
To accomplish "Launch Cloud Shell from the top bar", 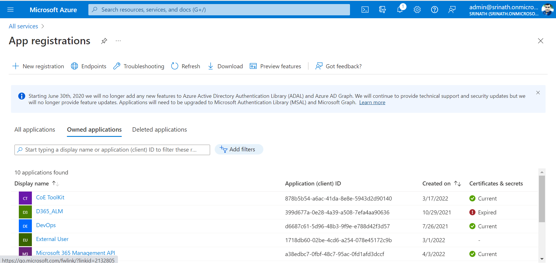I will pos(365,10).
